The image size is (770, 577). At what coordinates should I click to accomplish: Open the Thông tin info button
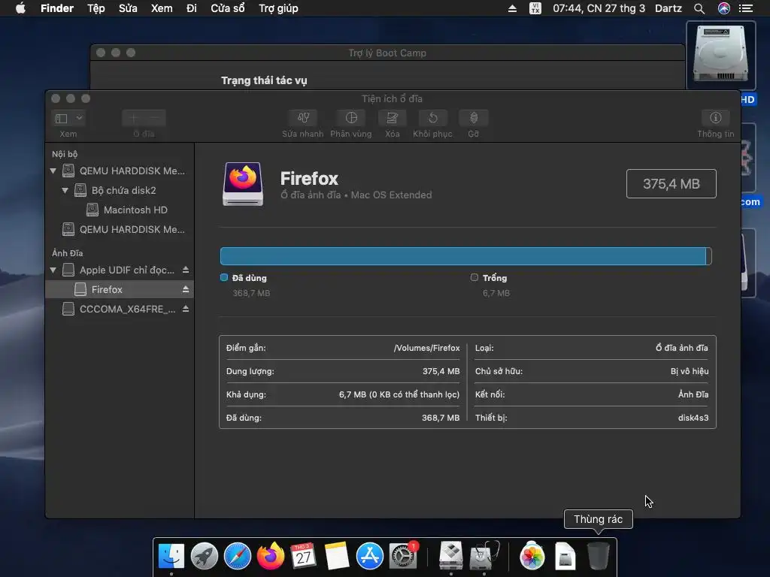point(716,118)
